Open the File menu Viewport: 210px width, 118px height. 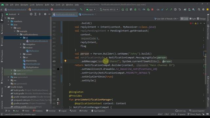[x=7, y=5]
